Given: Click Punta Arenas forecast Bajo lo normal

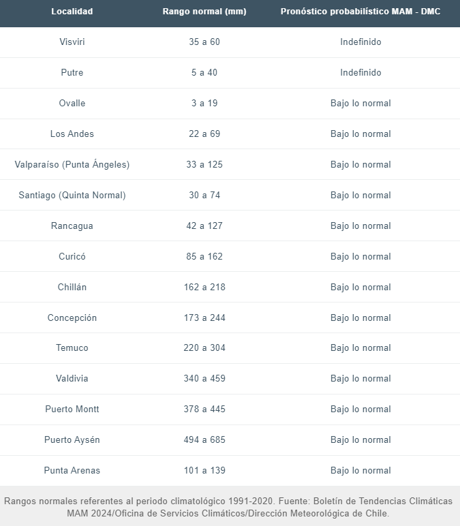Looking at the screenshot, I should pos(361,471).
